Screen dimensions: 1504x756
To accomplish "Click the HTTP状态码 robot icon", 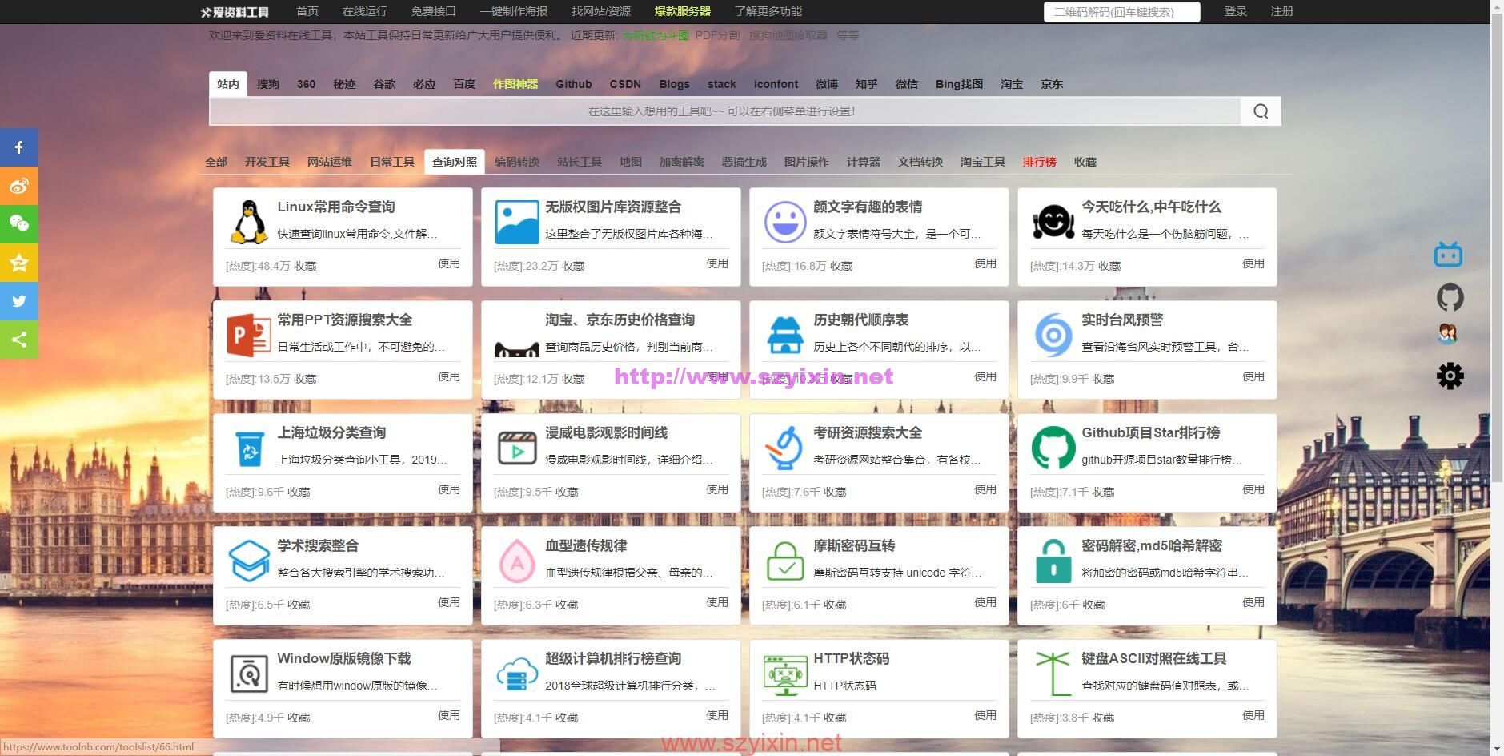I will (x=784, y=674).
